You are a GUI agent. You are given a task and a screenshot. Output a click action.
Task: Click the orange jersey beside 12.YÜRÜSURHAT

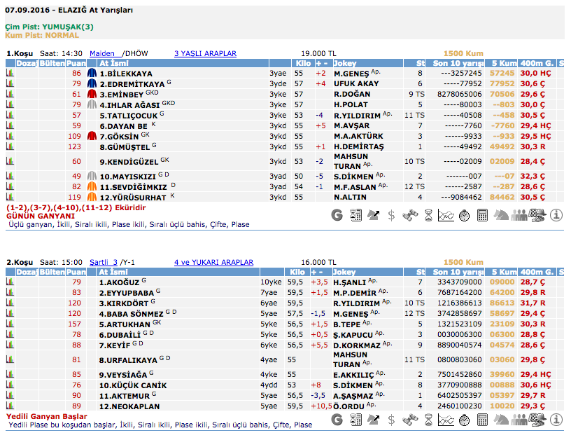coord(92,198)
